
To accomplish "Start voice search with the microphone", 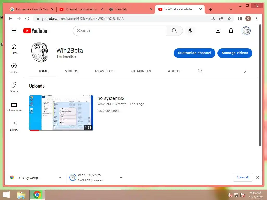I will tap(190, 31).
